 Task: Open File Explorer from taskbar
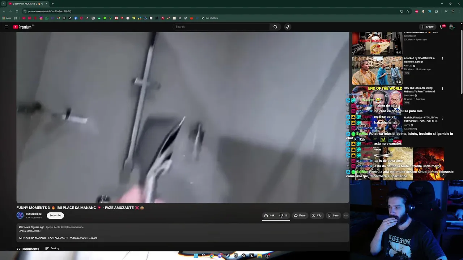tap(259, 256)
